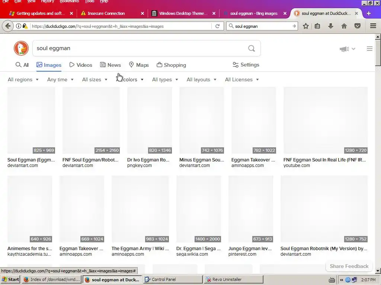Screen dimensions: 381x285
Task: Click the Pocket icon in toolbar
Action: [358, 26]
